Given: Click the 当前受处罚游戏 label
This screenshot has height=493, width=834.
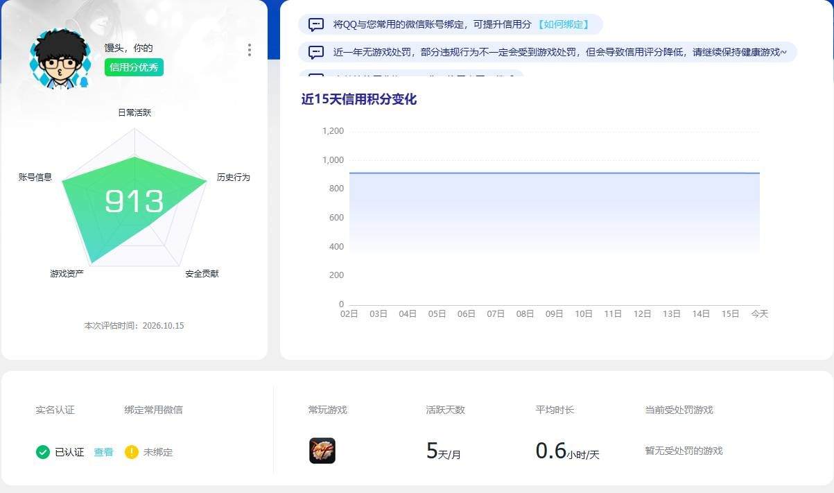Looking at the screenshot, I should [x=679, y=410].
